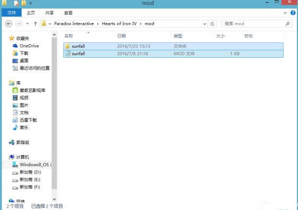Switch to large icons view in status bar
The height and width of the screenshot is (210, 298).
coord(293,206)
